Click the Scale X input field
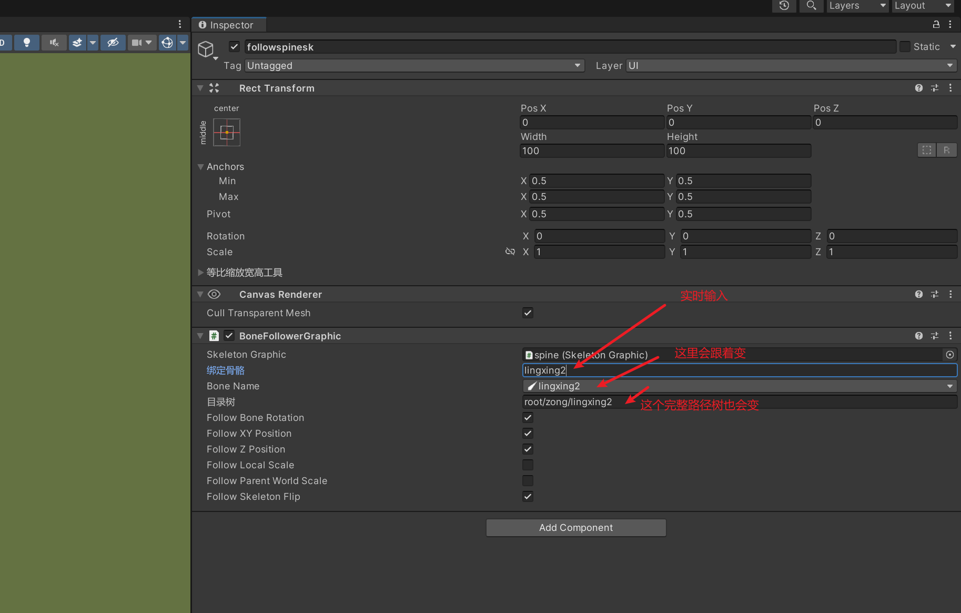This screenshot has width=961, height=613. pos(600,252)
